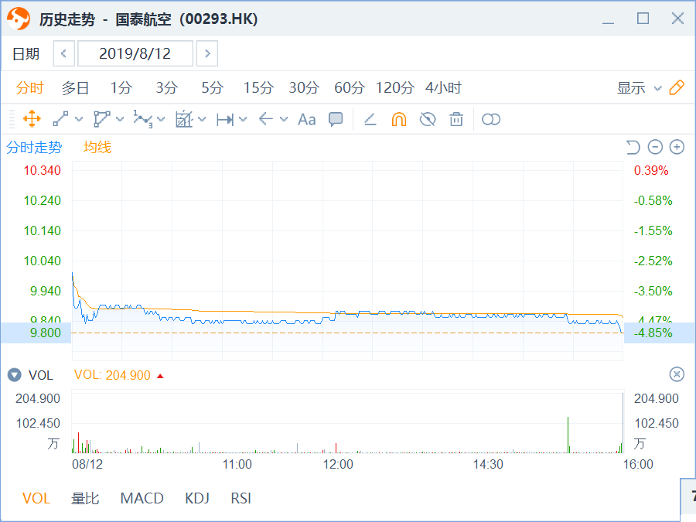Image resolution: width=696 pixels, height=522 pixels.
Task: Select the 15分 interval
Action: point(258,88)
